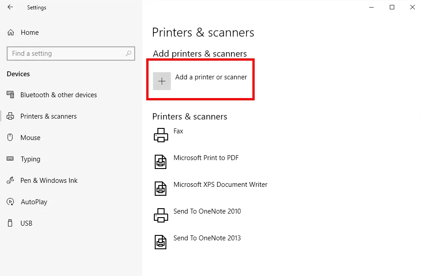Maximize the Settings window
Viewport: 421px width, 276px height.
(x=392, y=7)
